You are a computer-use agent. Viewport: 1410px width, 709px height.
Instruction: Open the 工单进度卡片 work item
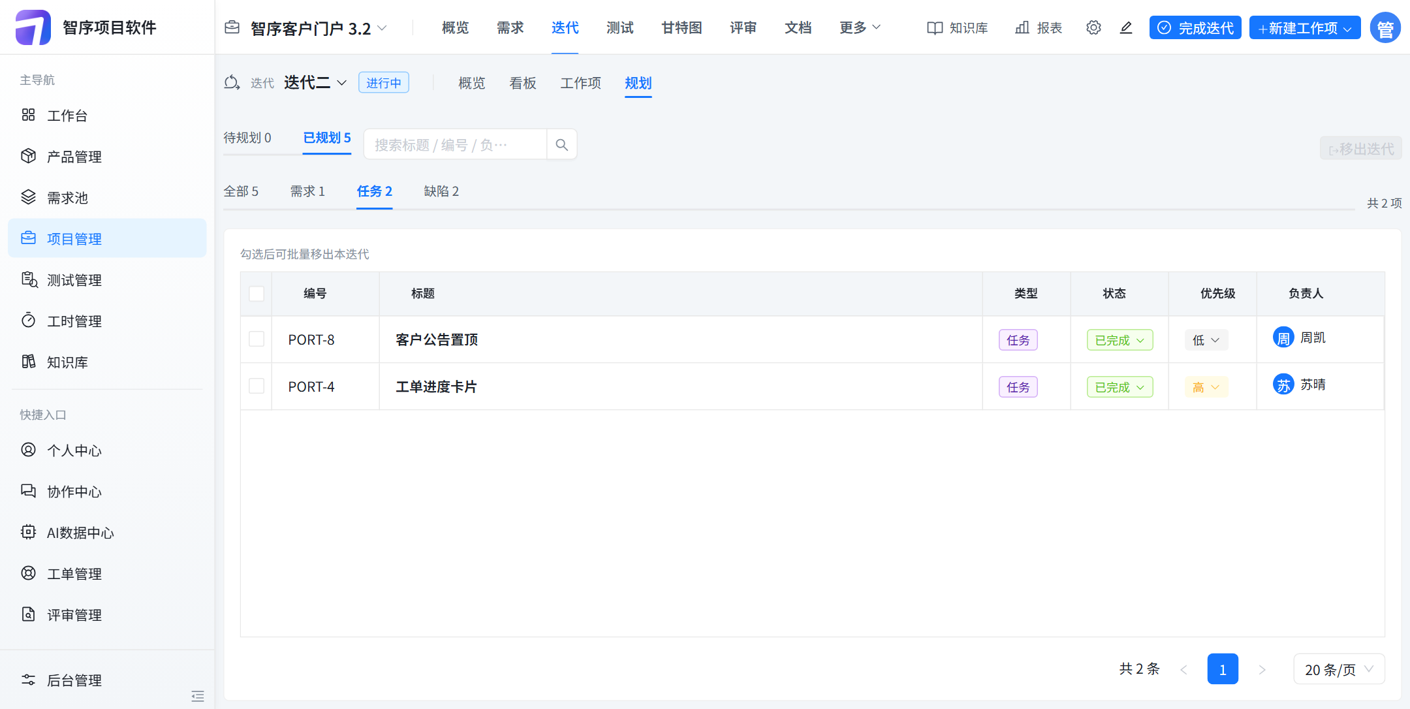click(436, 386)
